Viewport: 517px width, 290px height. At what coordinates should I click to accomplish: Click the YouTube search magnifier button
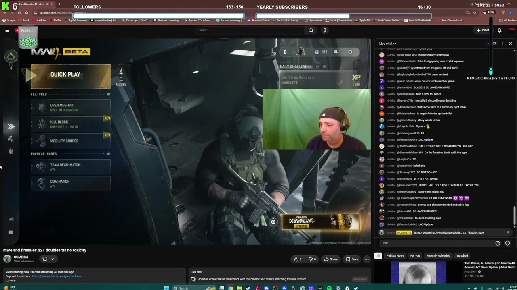311,30
